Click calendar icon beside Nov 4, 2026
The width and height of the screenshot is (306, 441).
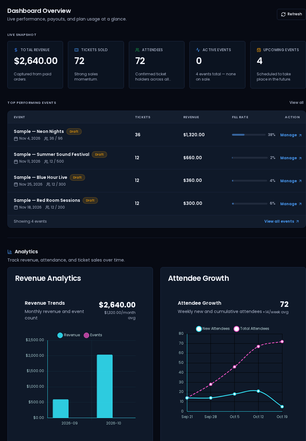click(16, 139)
